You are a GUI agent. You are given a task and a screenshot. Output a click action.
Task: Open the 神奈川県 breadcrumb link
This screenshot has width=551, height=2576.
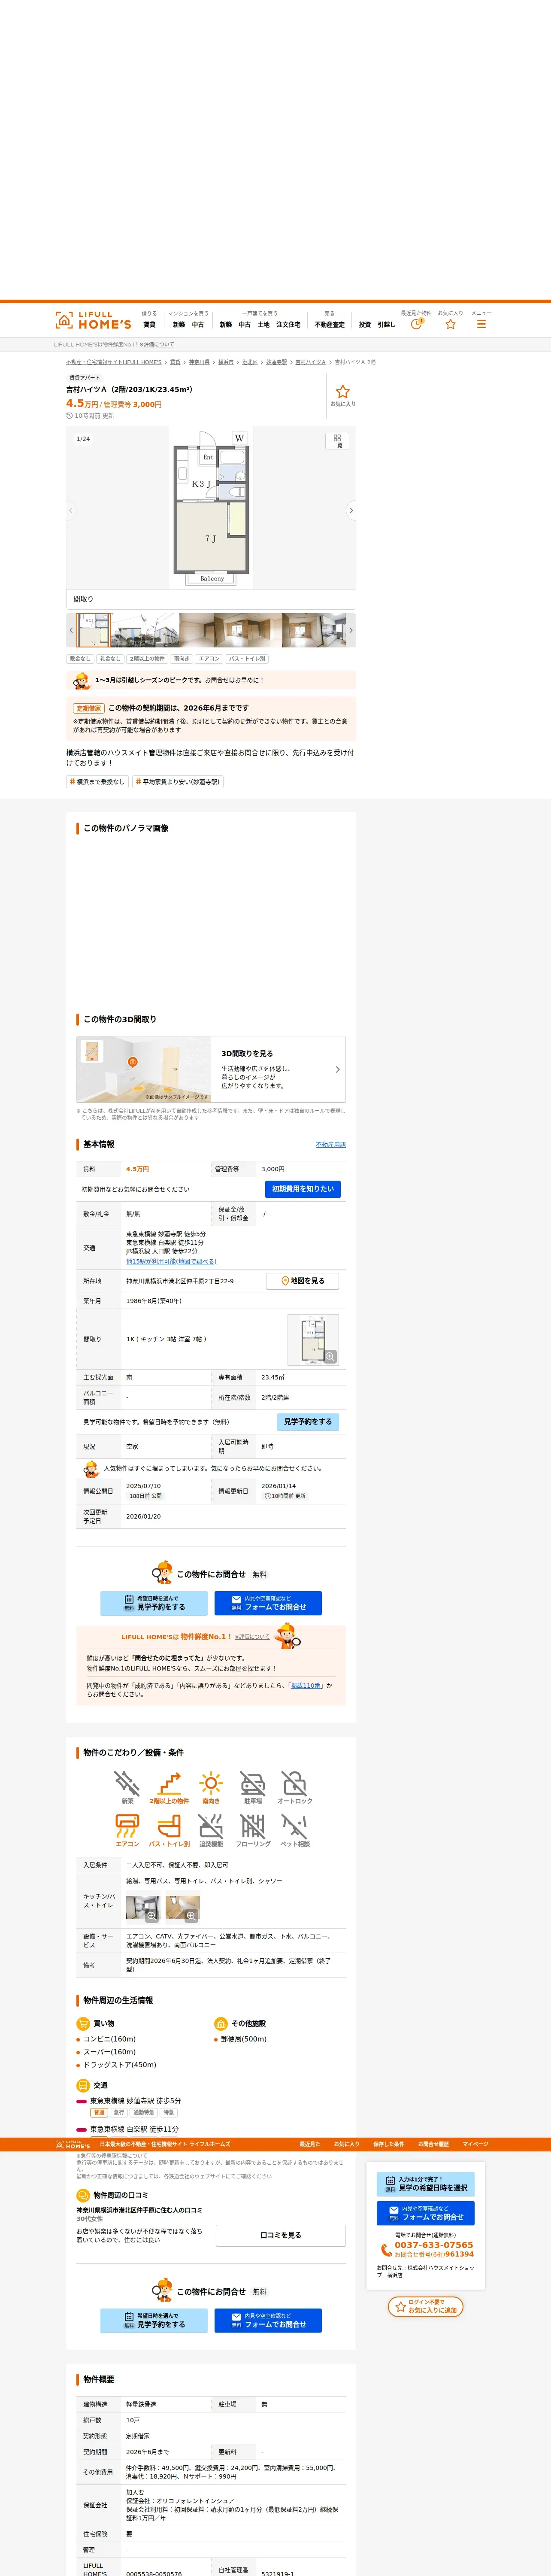[199, 362]
